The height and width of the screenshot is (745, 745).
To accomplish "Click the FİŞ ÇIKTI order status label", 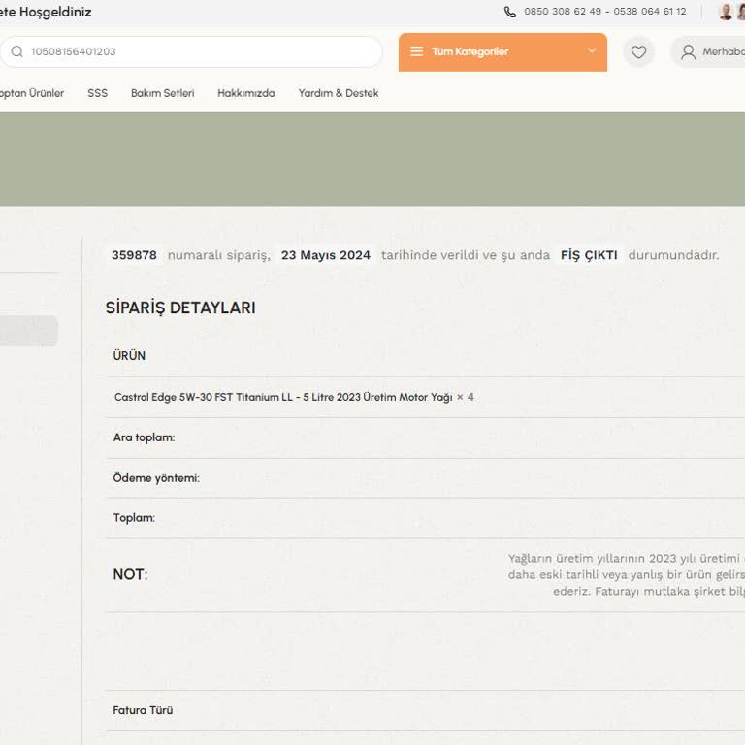I will click(589, 255).
